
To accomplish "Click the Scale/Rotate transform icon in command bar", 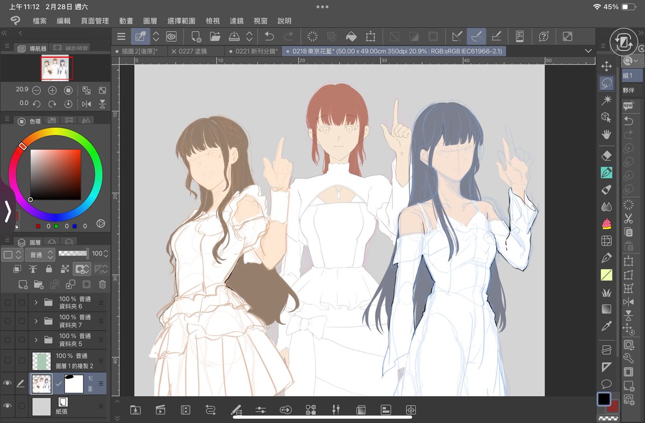I will (370, 37).
